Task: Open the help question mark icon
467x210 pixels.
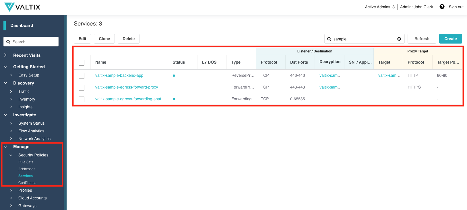Action: tap(442, 7)
